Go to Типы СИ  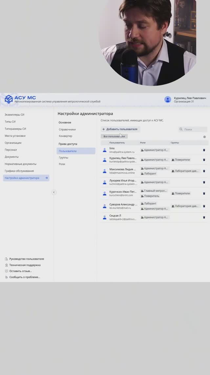point(10,121)
